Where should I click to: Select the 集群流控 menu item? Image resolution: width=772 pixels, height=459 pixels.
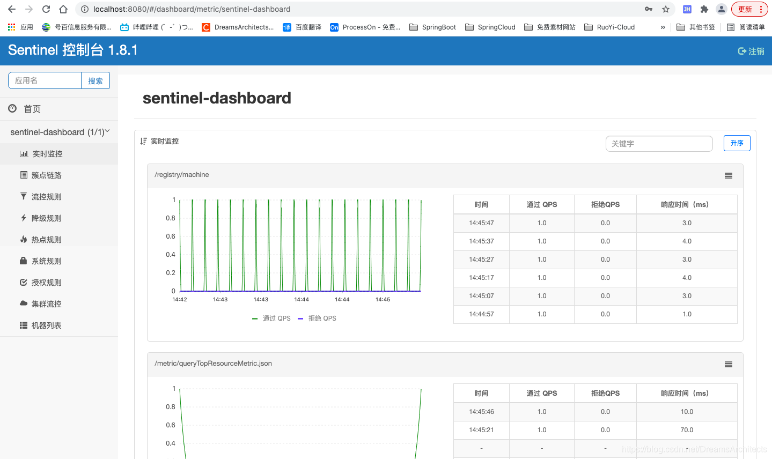[59, 304]
